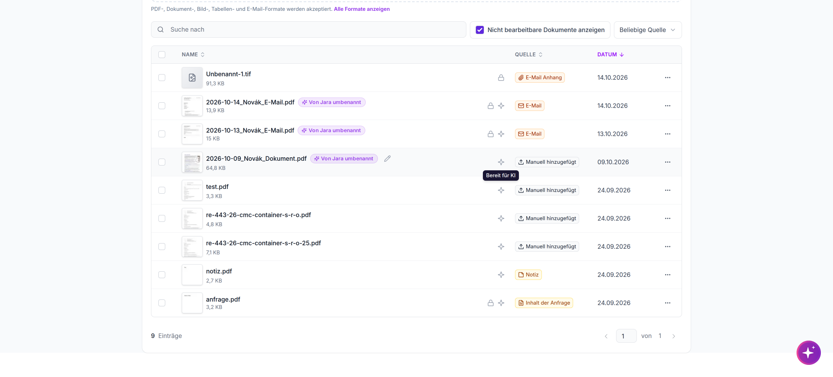Select the checkbox for test.pdf
This screenshot has width=833, height=377.
pyautogui.click(x=162, y=190)
